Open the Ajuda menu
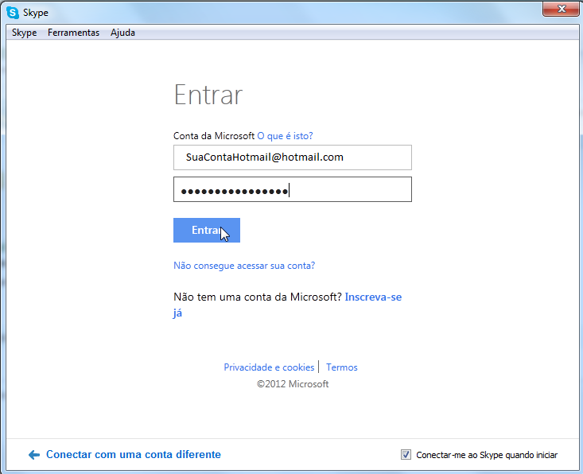583x474 pixels. click(x=122, y=33)
